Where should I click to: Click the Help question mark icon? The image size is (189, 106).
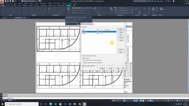point(173,1)
